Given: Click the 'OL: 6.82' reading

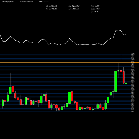Looking at the screenshot, I should pos(95,12).
